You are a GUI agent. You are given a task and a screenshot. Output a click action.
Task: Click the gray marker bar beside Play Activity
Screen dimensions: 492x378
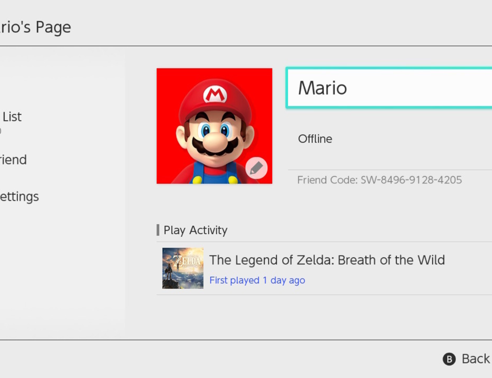tap(158, 230)
